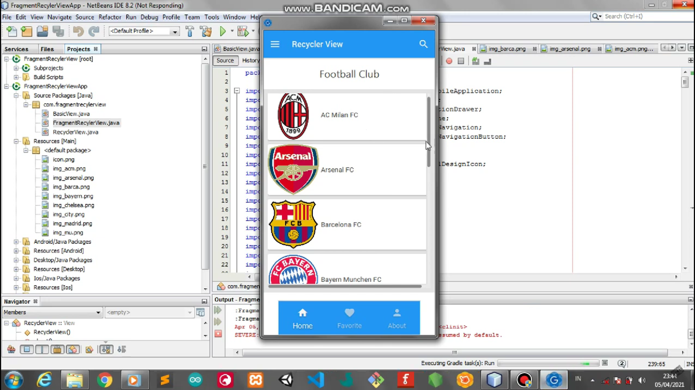Select FragmentRecylerView.java in project tree
The image size is (695, 390).
point(86,123)
